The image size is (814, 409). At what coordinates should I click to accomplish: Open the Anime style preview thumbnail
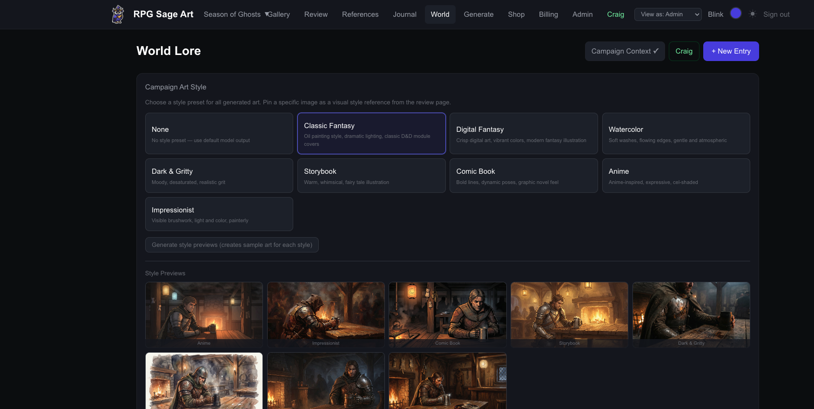(204, 311)
